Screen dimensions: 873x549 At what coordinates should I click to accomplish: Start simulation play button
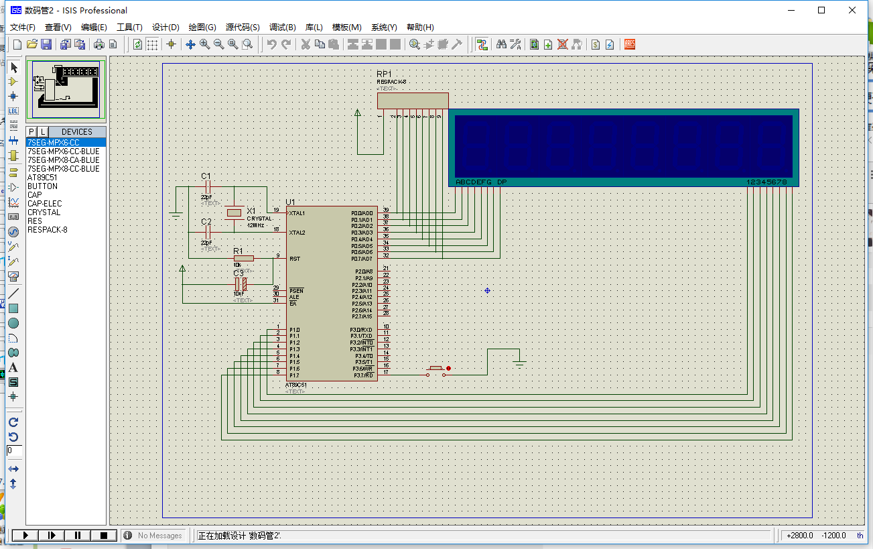[x=25, y=535]
